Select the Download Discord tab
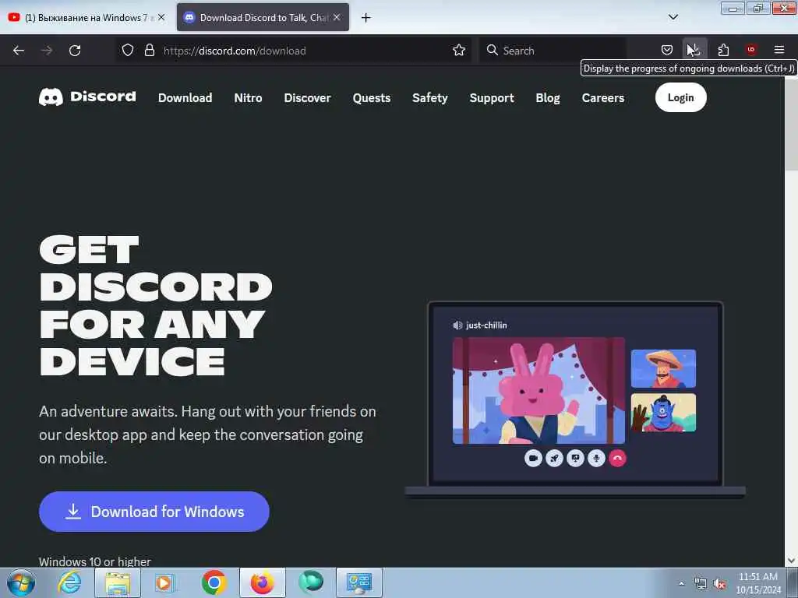 point(263,18)
